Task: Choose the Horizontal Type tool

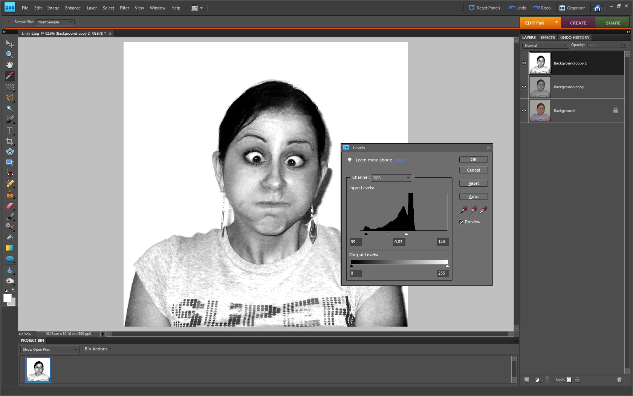Action: [x=9, y=130]
